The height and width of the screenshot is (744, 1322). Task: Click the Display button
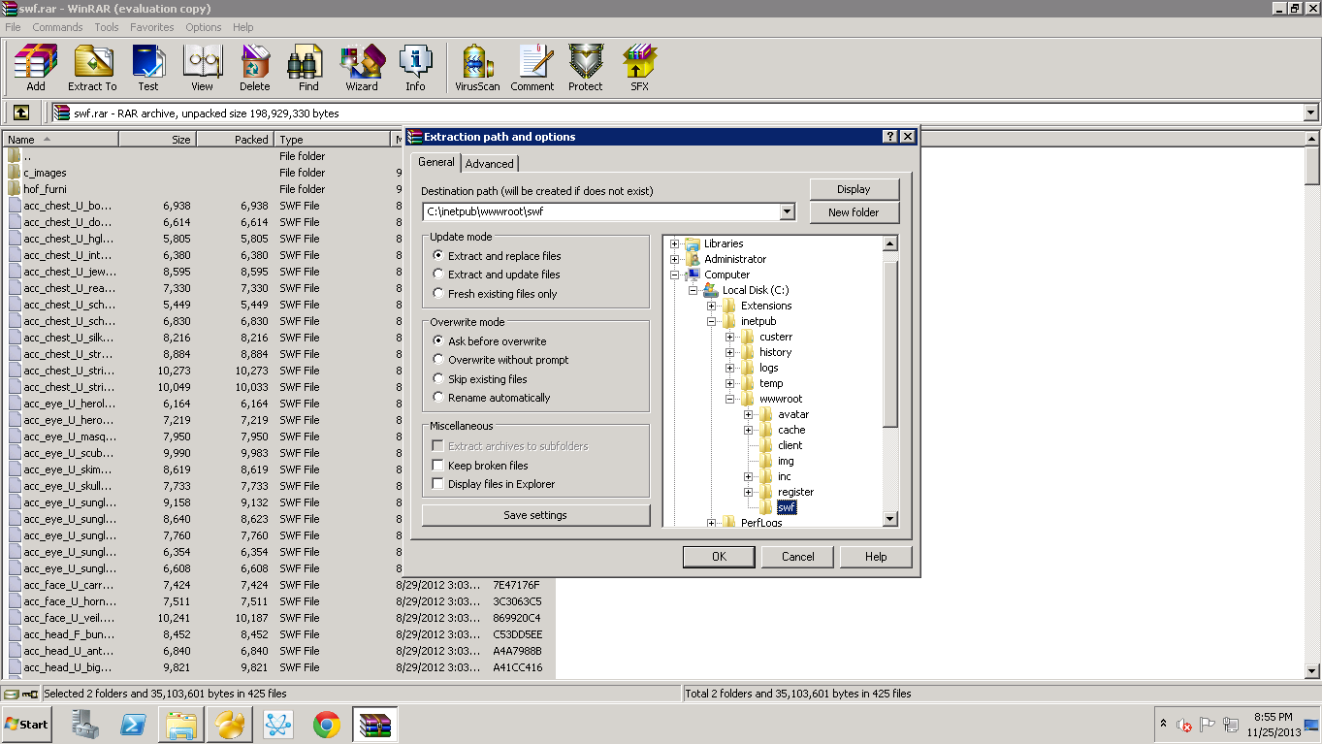coord(854,189)
